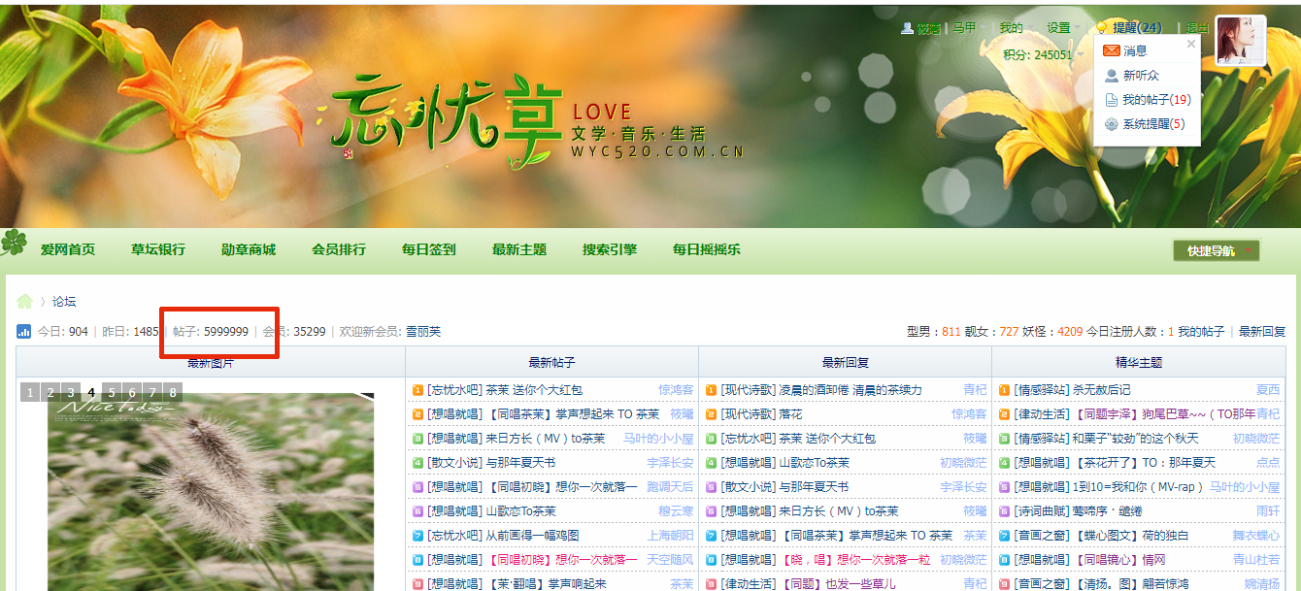The image size is (1301, 591).
Task: Open the 快捷导航 quick navigation dropdown
Action: tap(1216, 250)
